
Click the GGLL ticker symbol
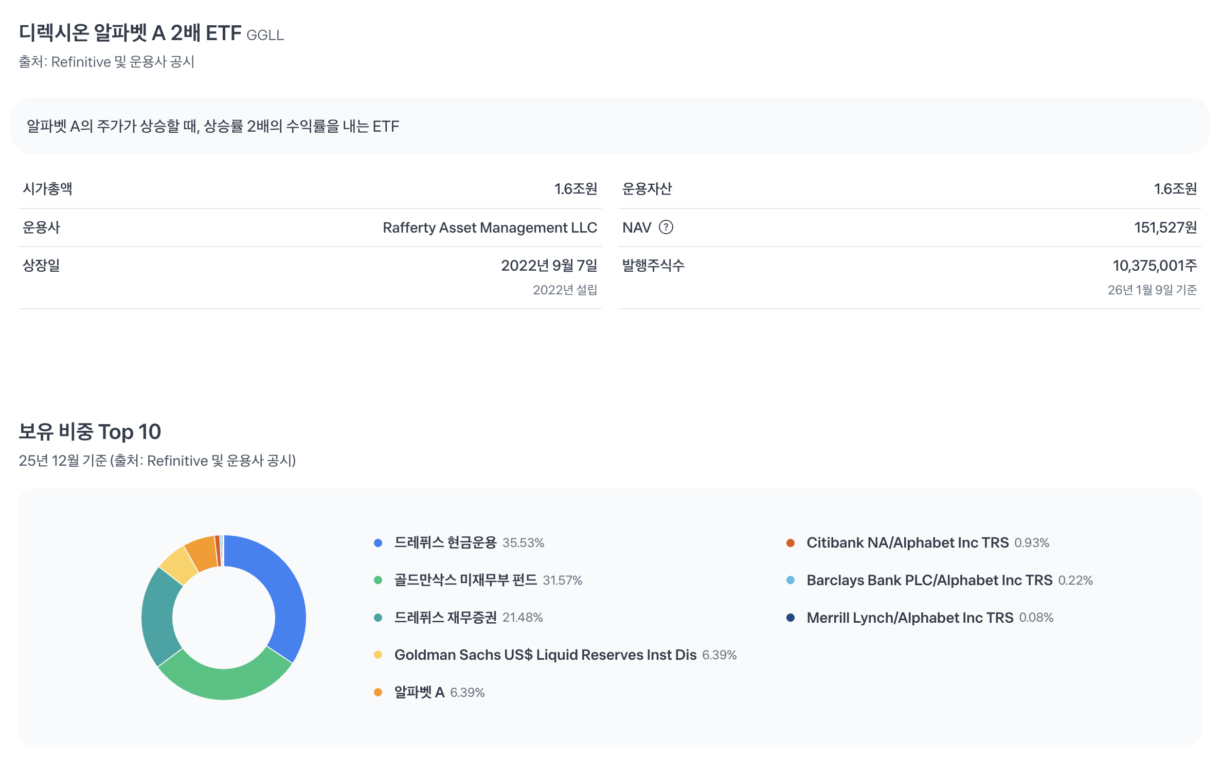click(x=265, y=35)
